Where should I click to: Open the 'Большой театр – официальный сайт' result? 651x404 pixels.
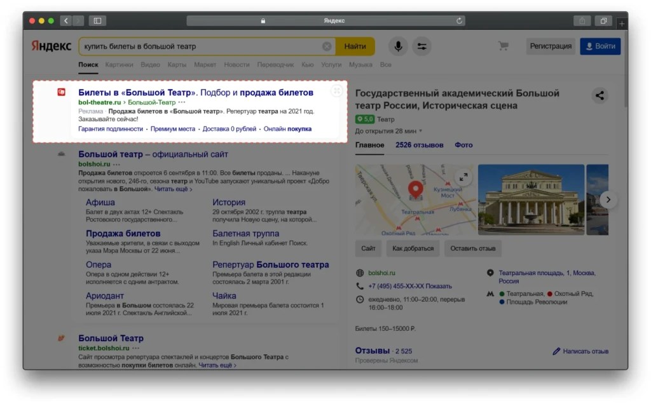pos(153,154)
